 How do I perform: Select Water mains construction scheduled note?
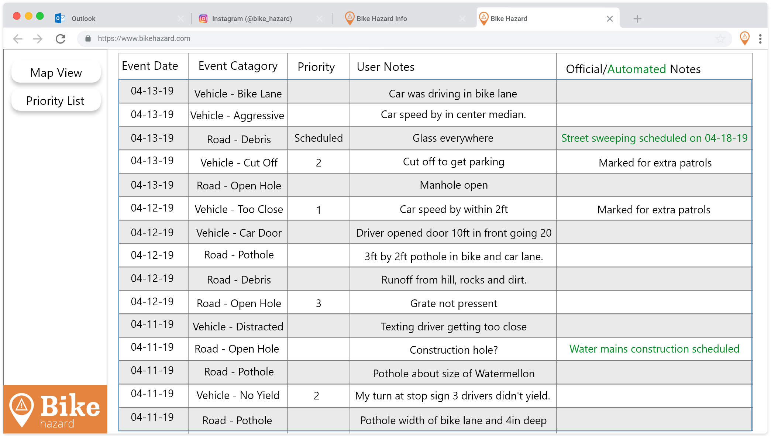(654, 349)
